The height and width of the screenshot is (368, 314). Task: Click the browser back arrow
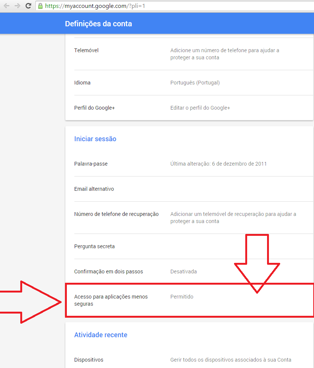pos(6,6)
